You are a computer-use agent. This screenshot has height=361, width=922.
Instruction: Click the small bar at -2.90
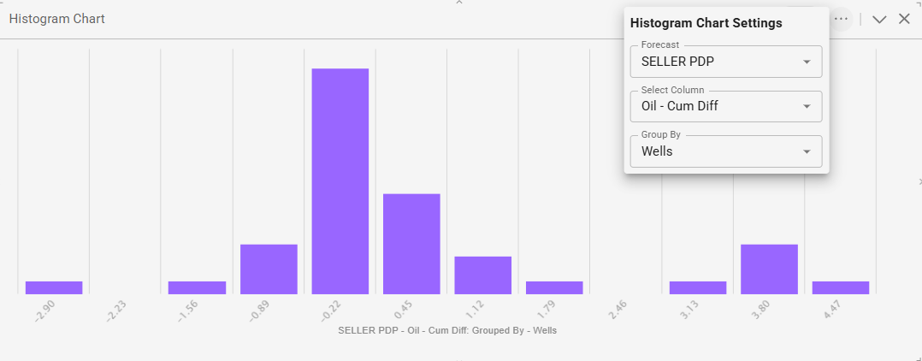[54, 287]
